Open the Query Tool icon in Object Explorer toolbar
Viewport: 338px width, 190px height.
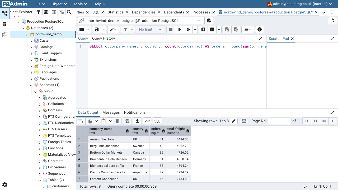pyautogui.click(x=46, y=12)
